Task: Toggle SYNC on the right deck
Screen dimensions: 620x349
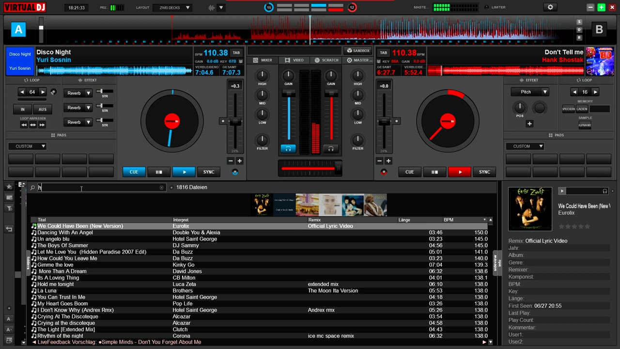Action: 484,172
